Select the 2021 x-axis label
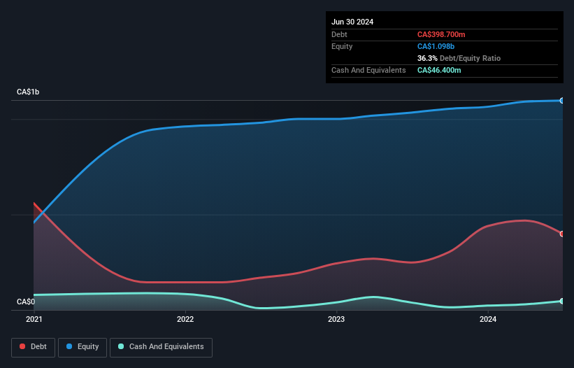 pos(34,319)
